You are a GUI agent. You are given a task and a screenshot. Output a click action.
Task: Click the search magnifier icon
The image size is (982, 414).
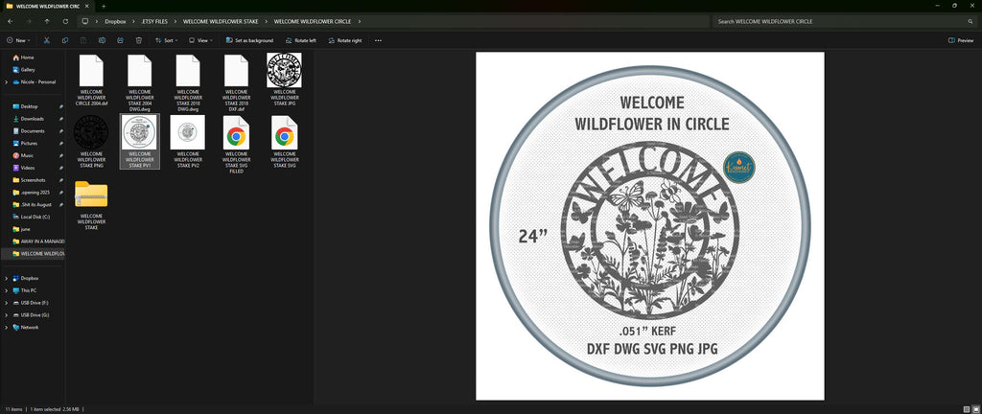tap(970, 21)
